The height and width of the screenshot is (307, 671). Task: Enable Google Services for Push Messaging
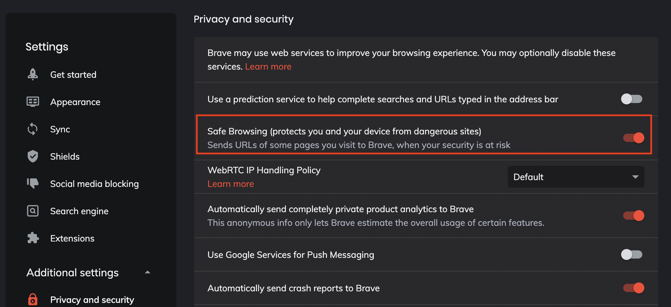click(x=631, y=254)
